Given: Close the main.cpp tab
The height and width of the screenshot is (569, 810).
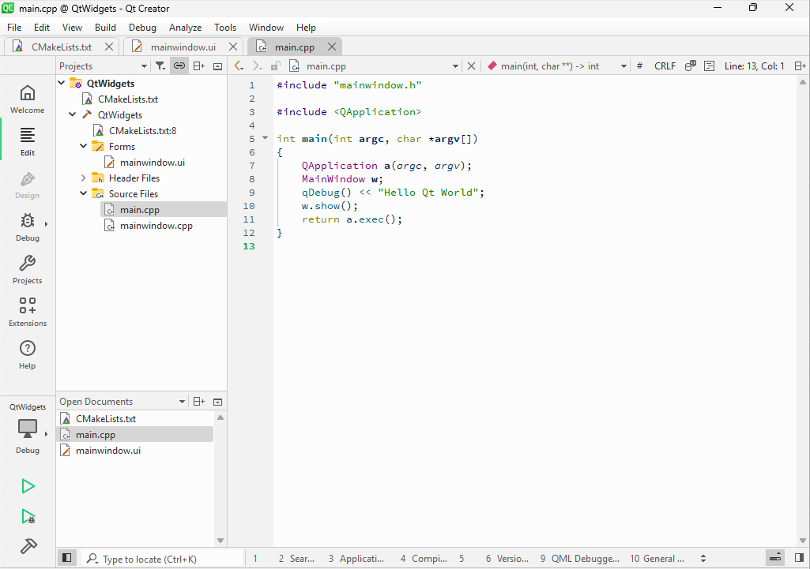Looking at the screenshot, I should [332, 47].
